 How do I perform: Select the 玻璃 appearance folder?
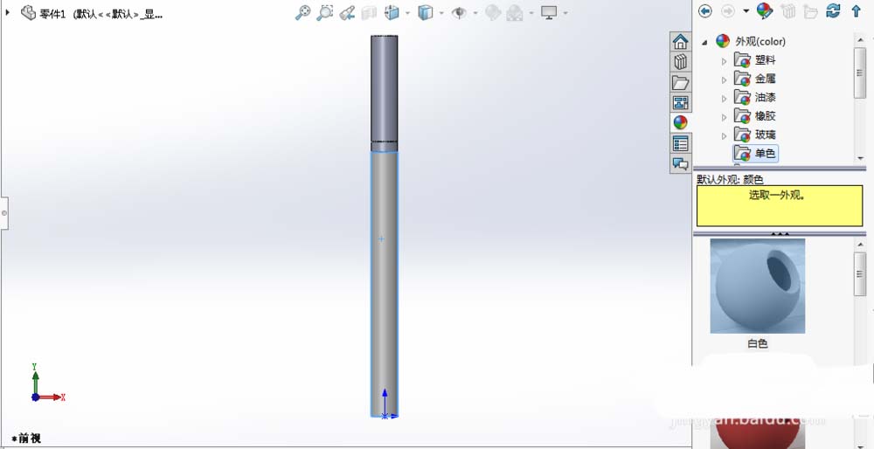[x=755, y=135]
